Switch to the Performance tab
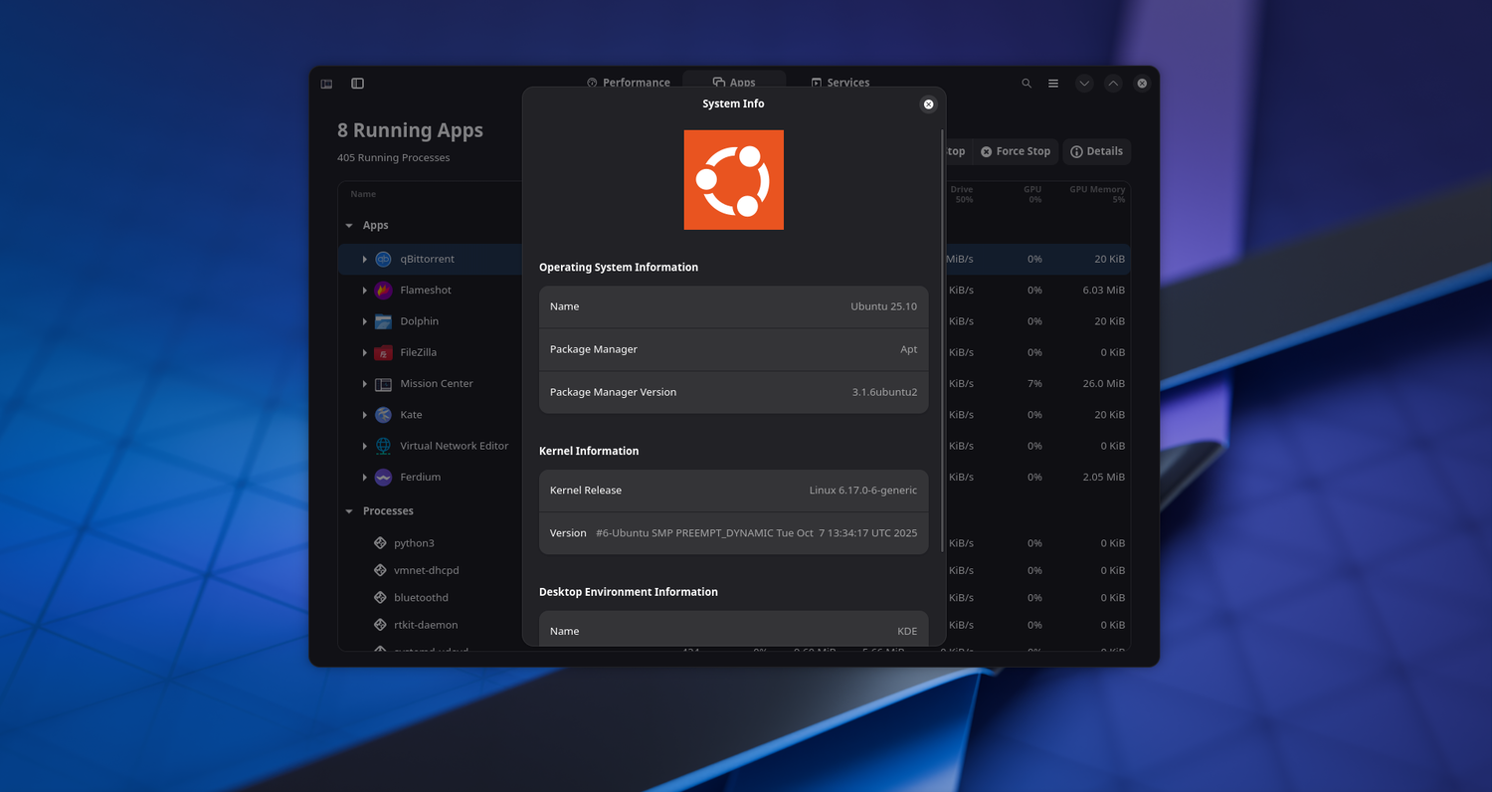The height and width of the screenshot is (792, 1492). pos(629,83)
